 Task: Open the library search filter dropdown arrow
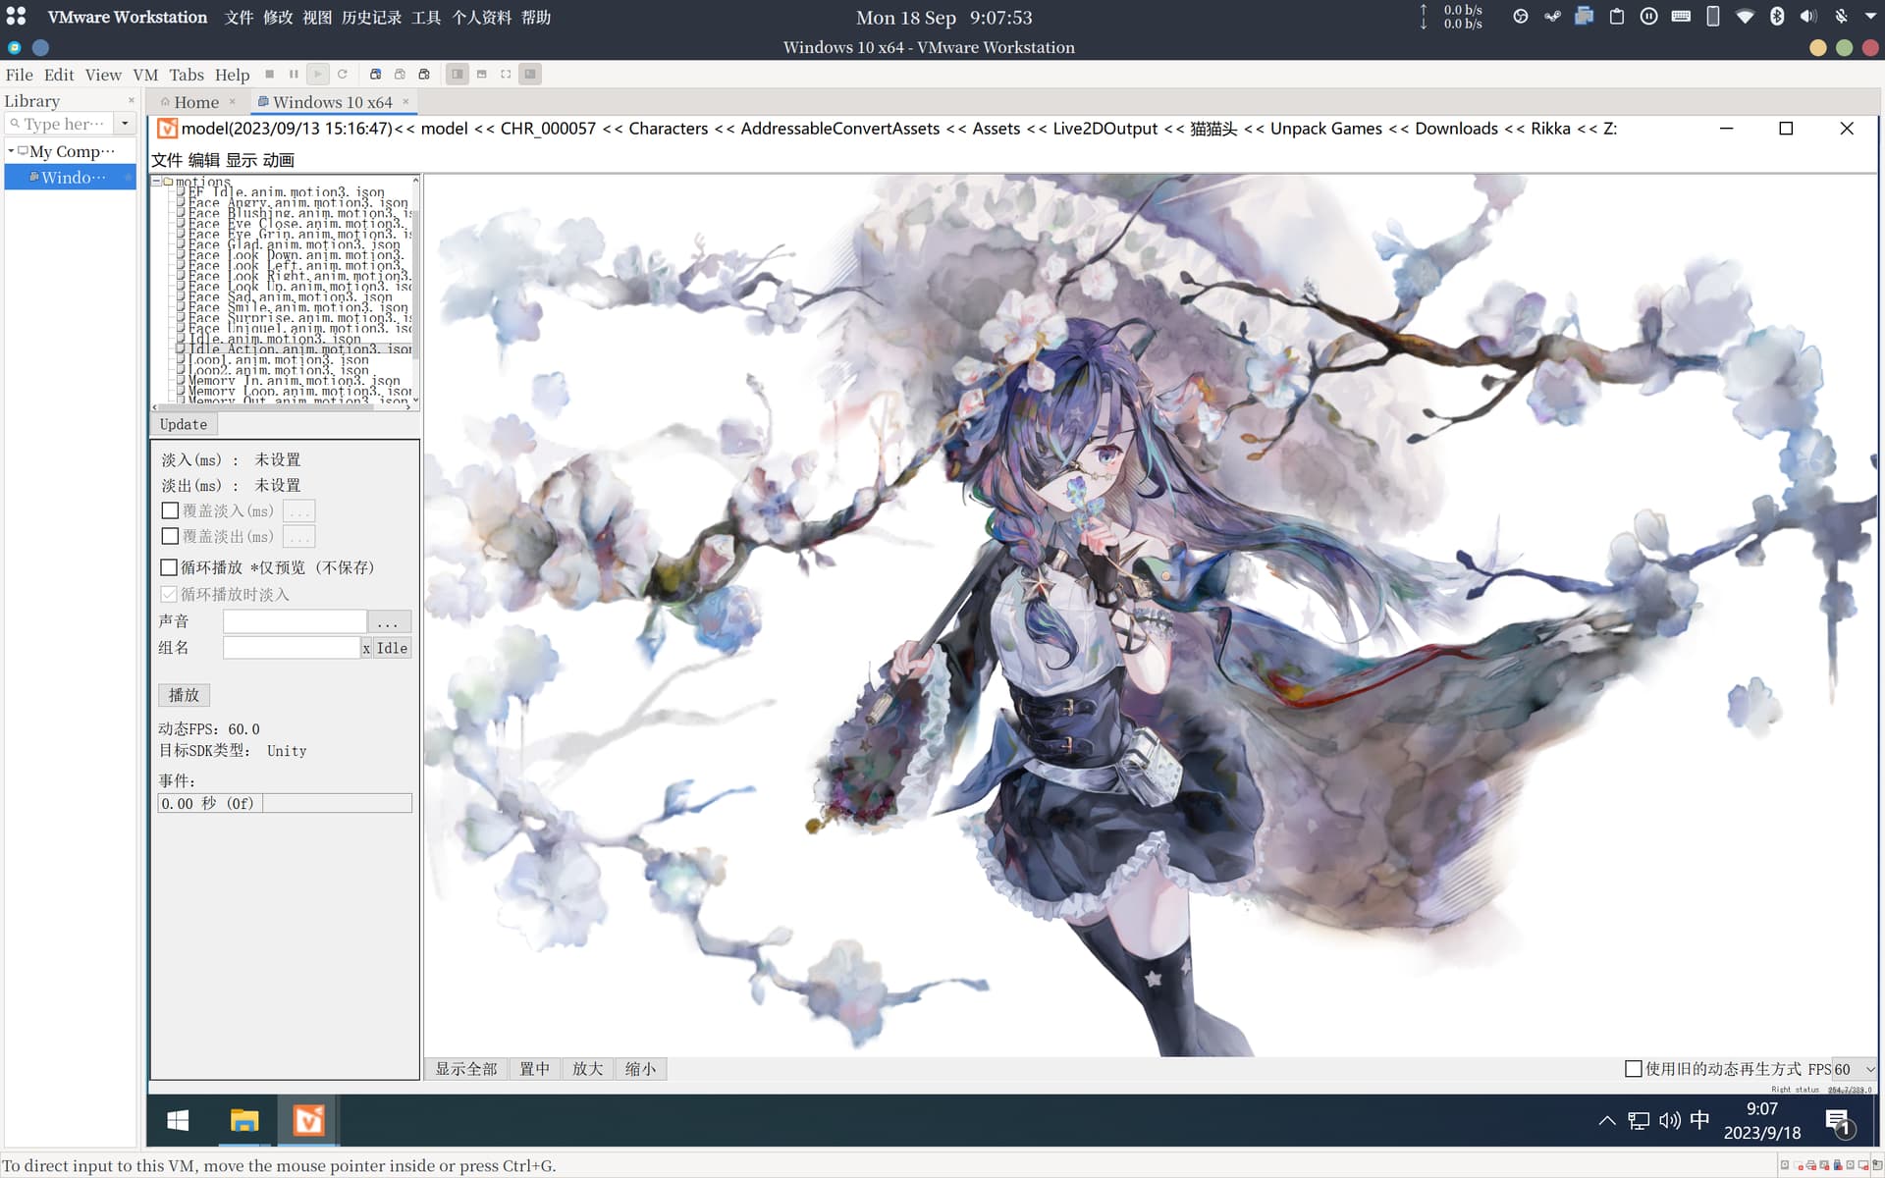(x=125, y=124)
